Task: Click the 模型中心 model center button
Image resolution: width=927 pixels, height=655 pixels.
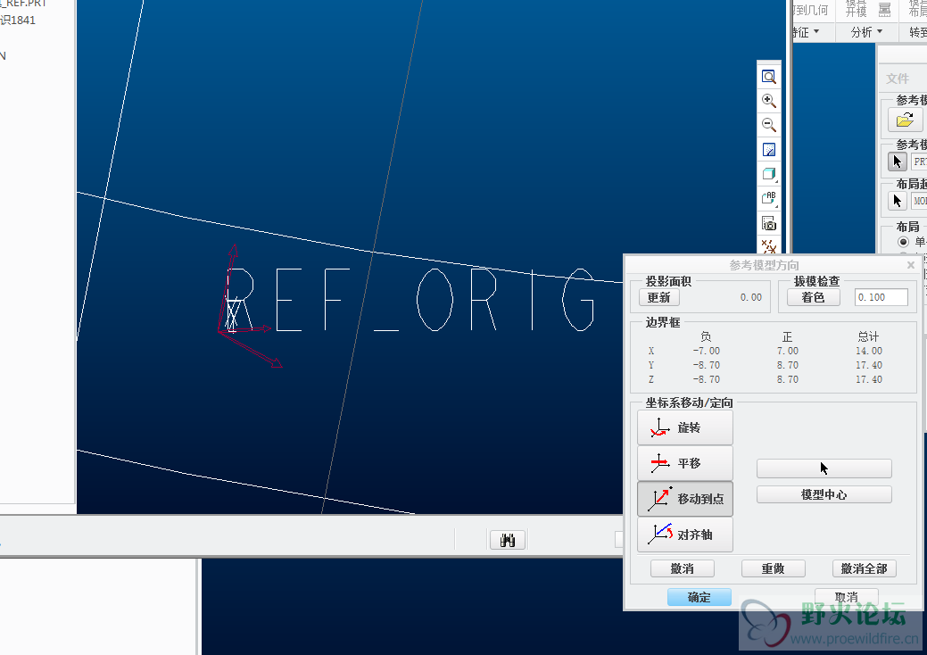Action: pos(824,494)
